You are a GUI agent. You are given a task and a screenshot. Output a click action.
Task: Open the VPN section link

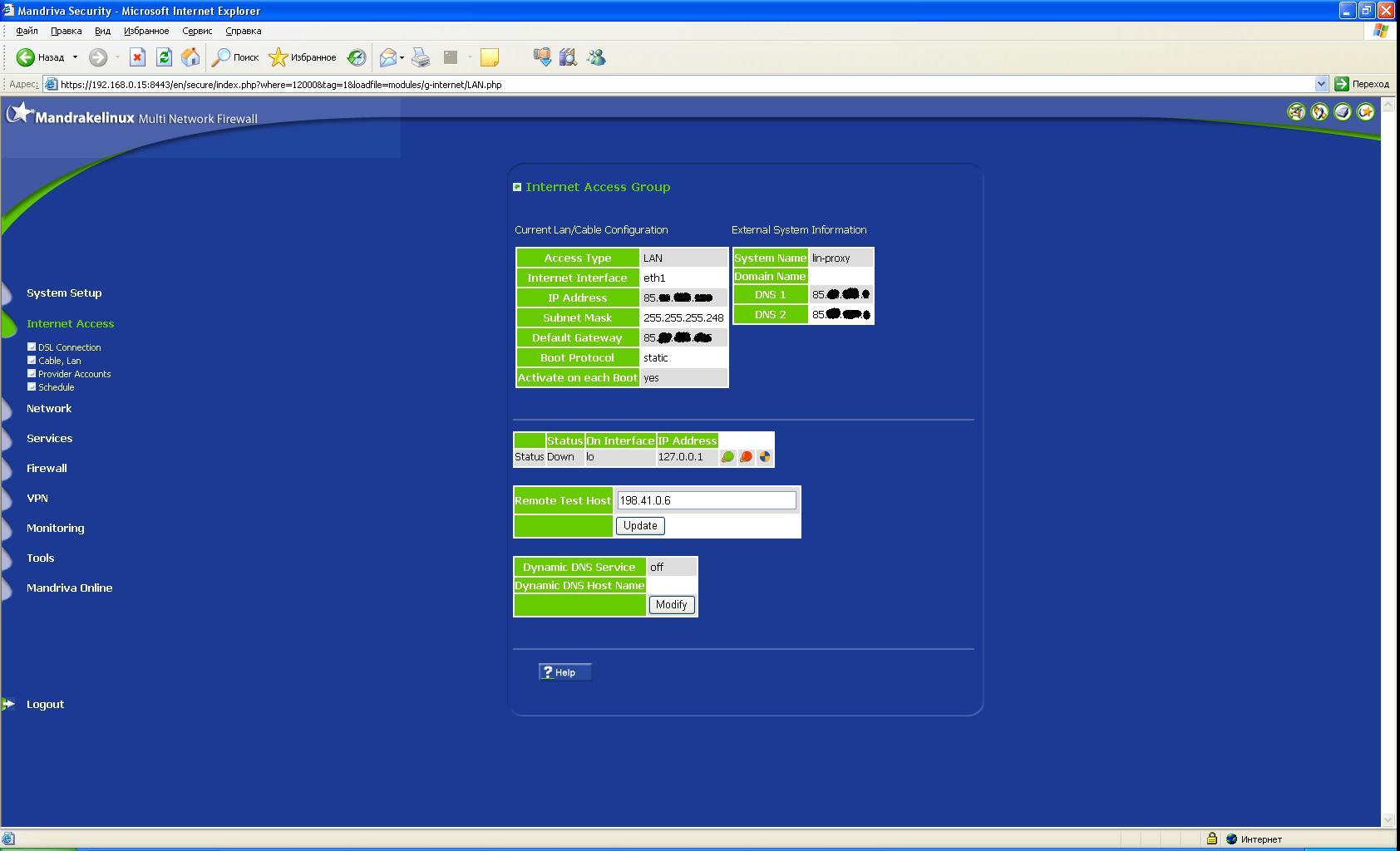click(37, 499)
